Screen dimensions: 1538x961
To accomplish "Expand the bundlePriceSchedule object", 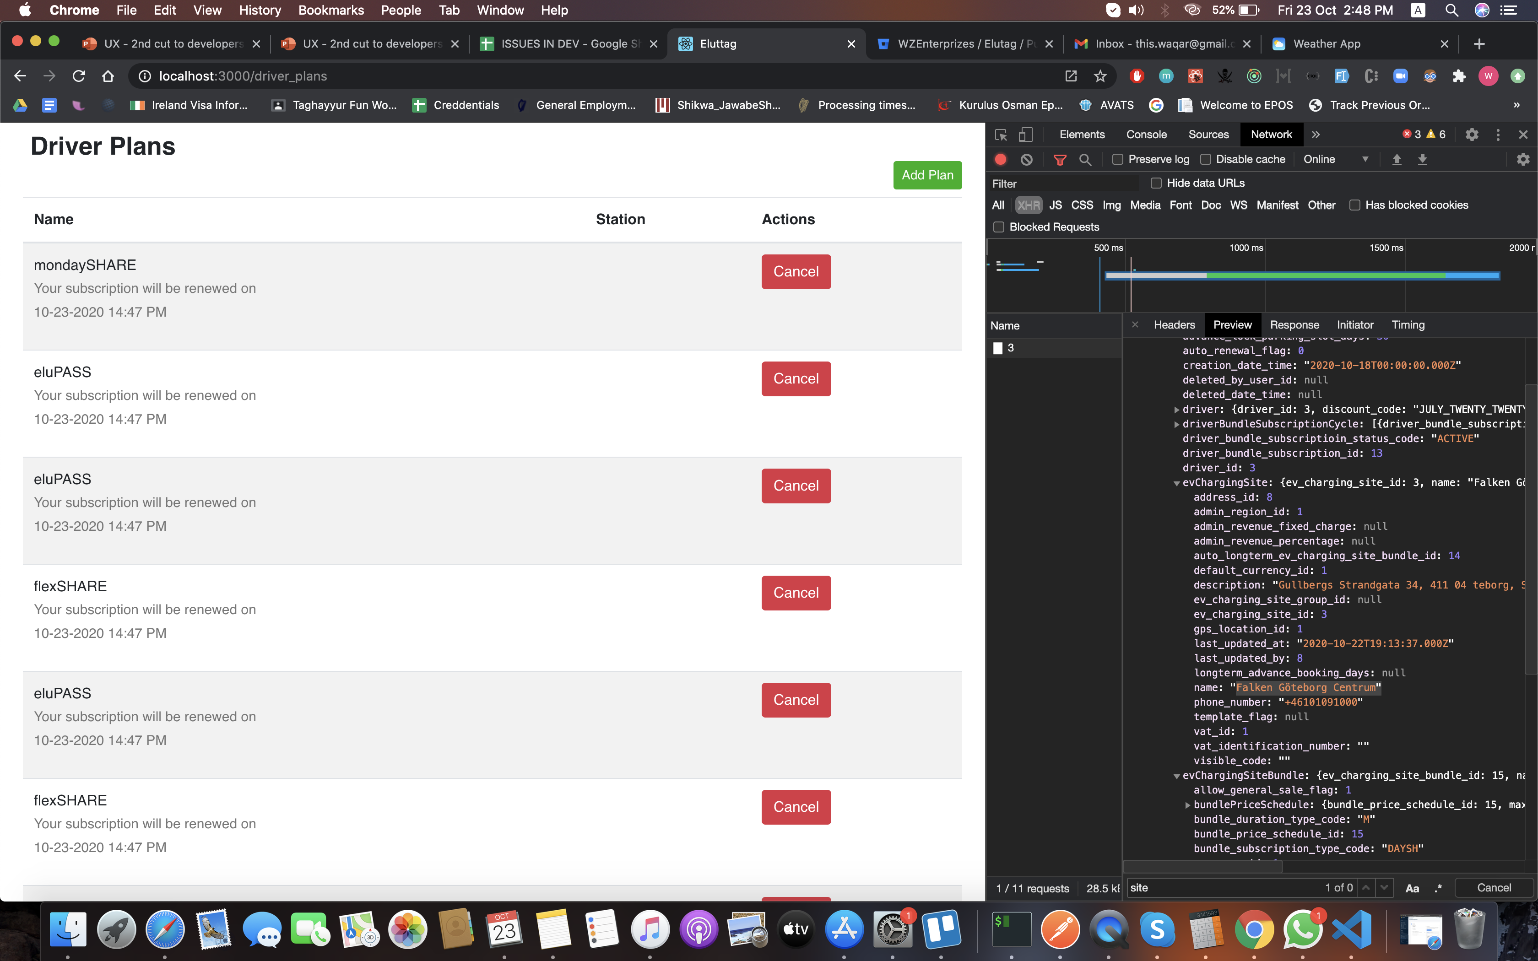I will [x=1188, y=805].
